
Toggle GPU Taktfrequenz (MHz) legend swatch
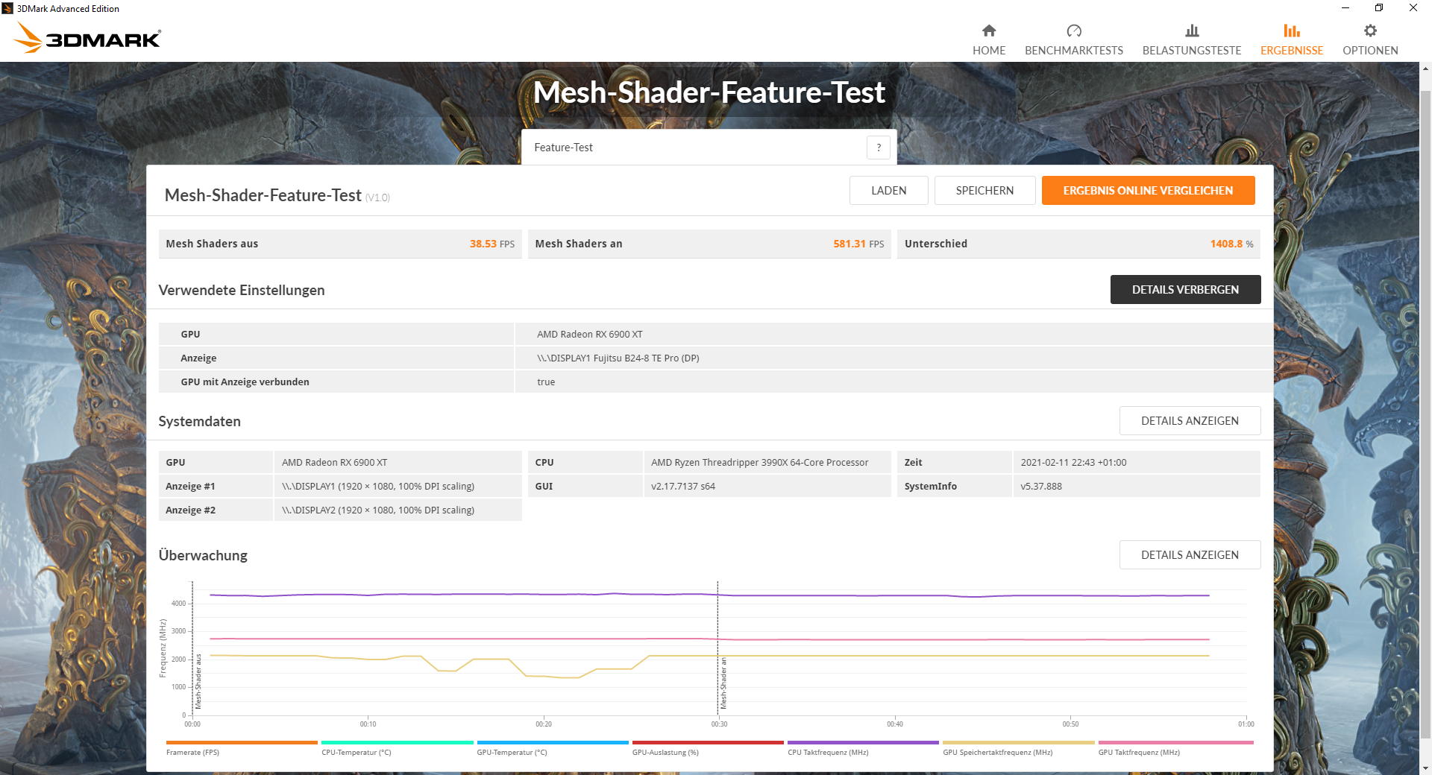pos(1176,743)
